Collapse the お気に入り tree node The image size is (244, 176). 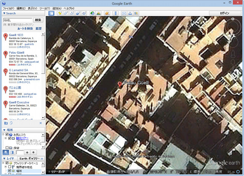click(x=3, y=134)
